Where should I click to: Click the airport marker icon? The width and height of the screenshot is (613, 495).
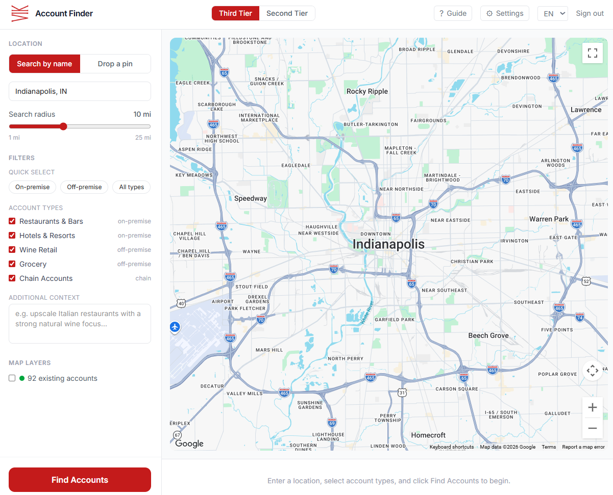click(175, 327)
